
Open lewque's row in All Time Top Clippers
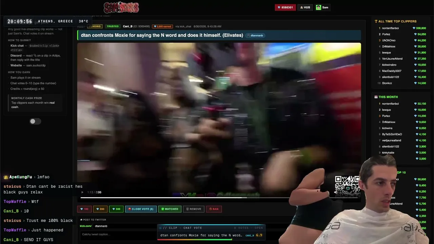[x=402, y=53]
